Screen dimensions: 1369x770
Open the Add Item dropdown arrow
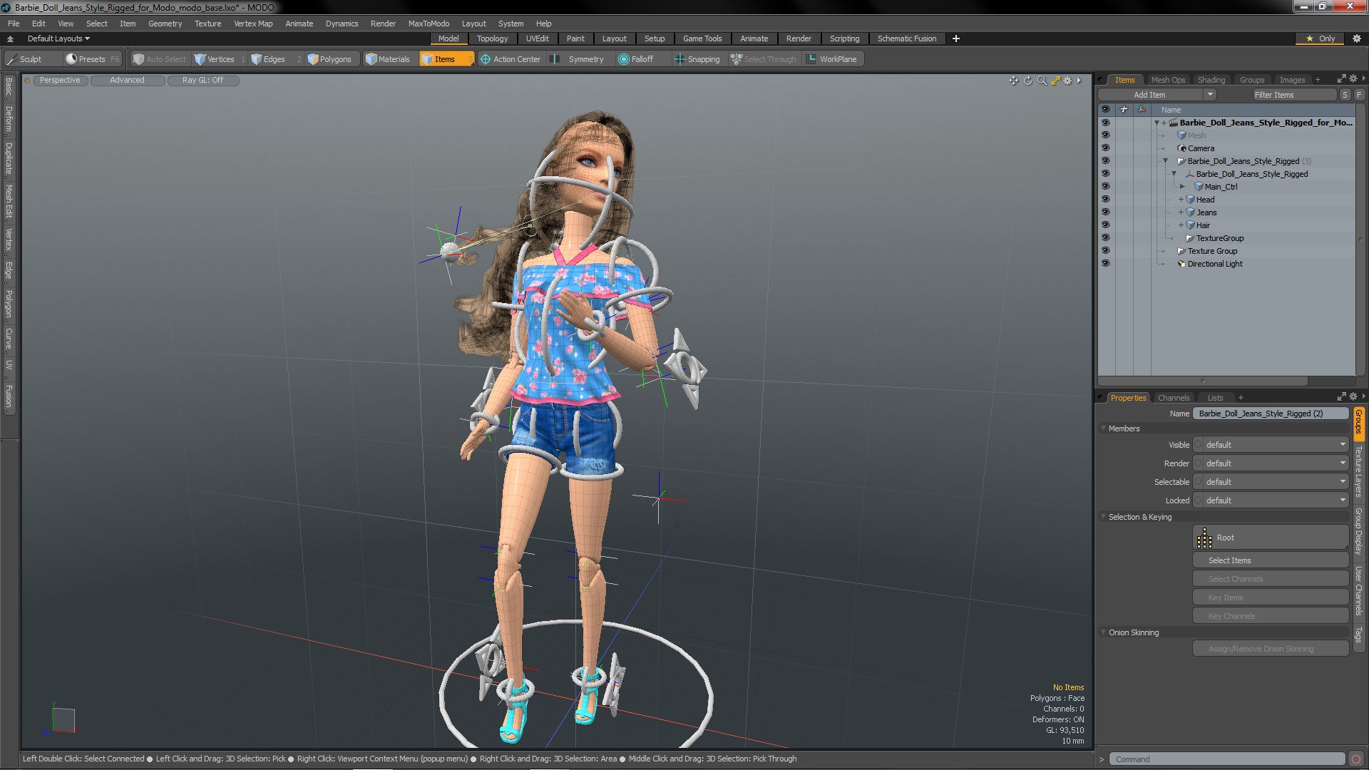1210,95
